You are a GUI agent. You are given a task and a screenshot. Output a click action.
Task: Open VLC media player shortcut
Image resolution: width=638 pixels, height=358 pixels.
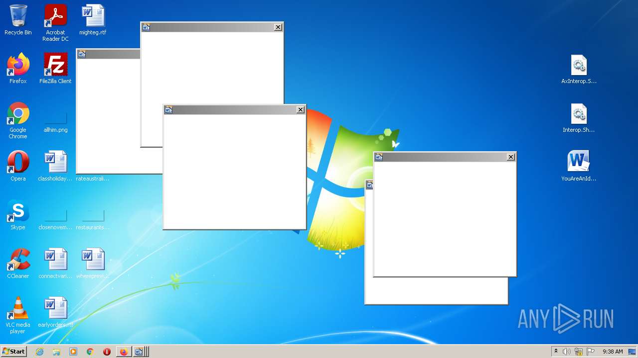[x=18, y=315]
